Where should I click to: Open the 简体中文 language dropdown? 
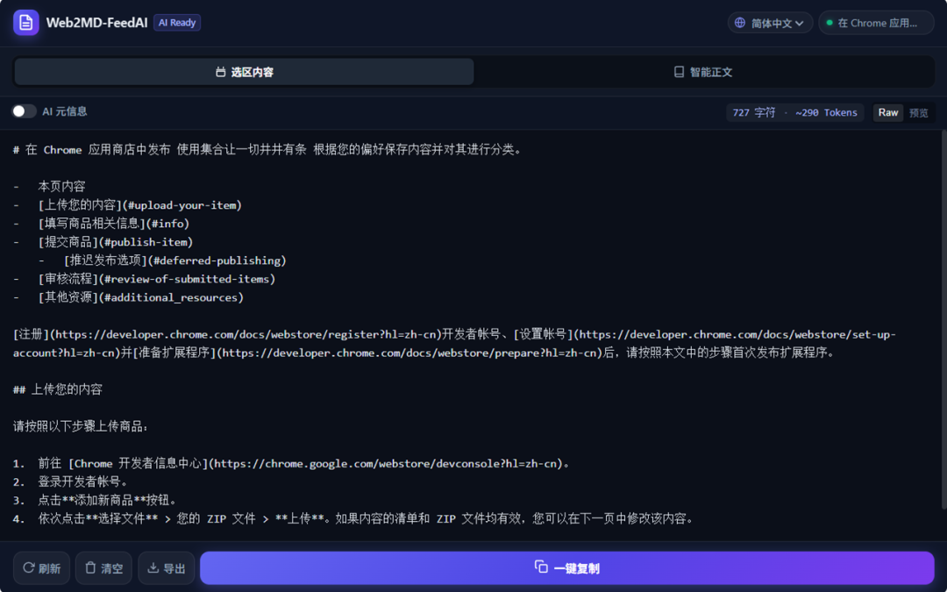point(770,23)
